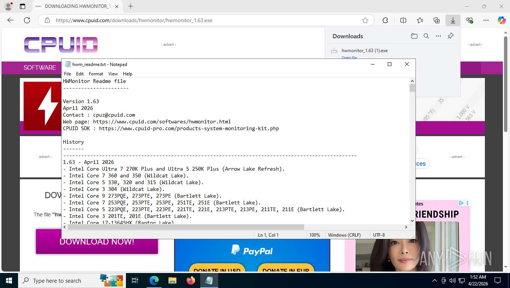The width and height of the screenshot is (510, 288).
Task: Show hidden tray icons chevron
Action: 435,280
